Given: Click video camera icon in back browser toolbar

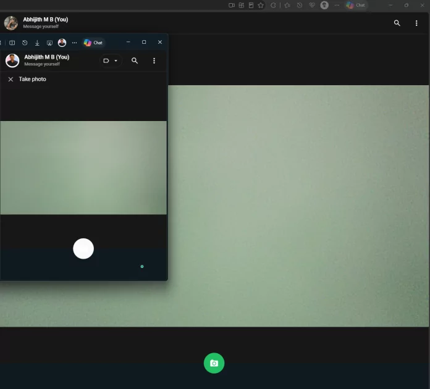Looking at the screenshot, I should pos(232,5).
